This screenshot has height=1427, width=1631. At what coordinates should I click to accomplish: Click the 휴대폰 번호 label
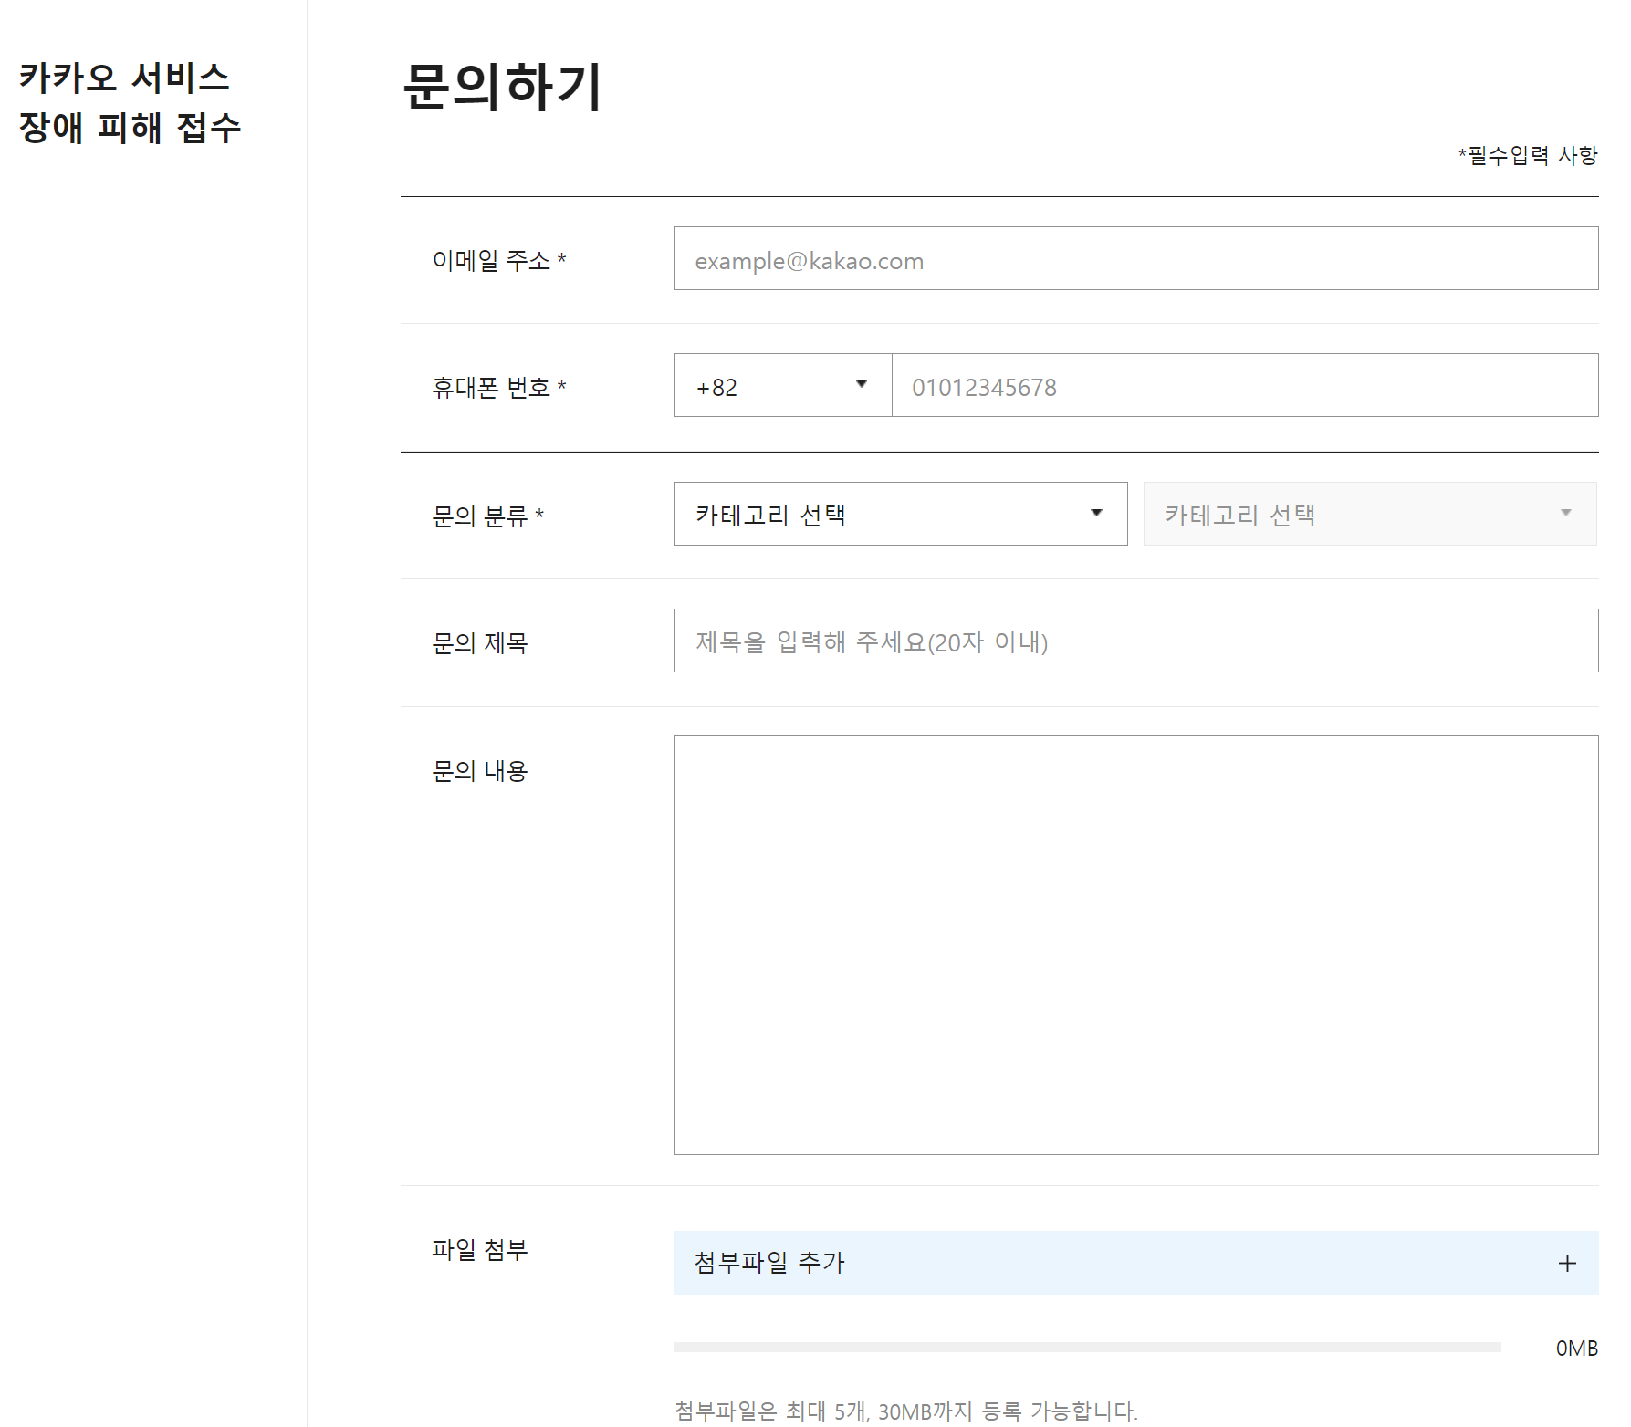[x=499, y=388]
